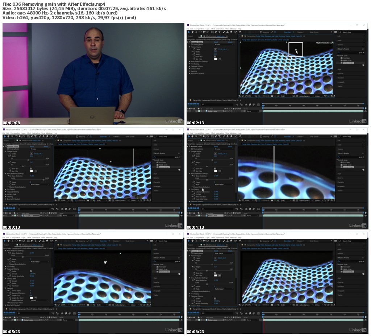Screen dimensions: 371x336
Task: Toggle Show Box checkbox in the 00:06:23 frame
Action: (x=215, y=273)
